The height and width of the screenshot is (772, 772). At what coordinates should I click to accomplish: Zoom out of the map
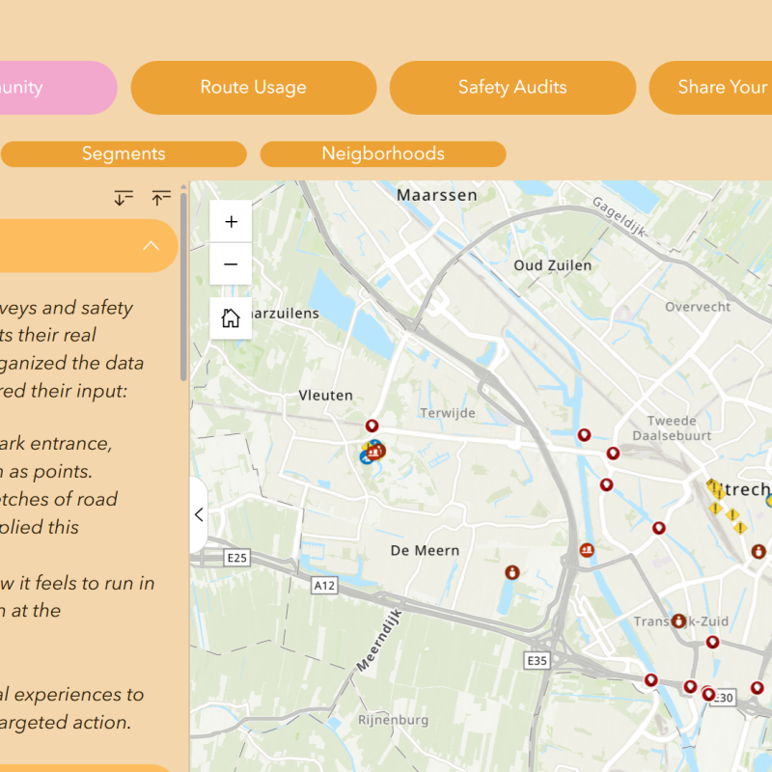click(231, 264)
